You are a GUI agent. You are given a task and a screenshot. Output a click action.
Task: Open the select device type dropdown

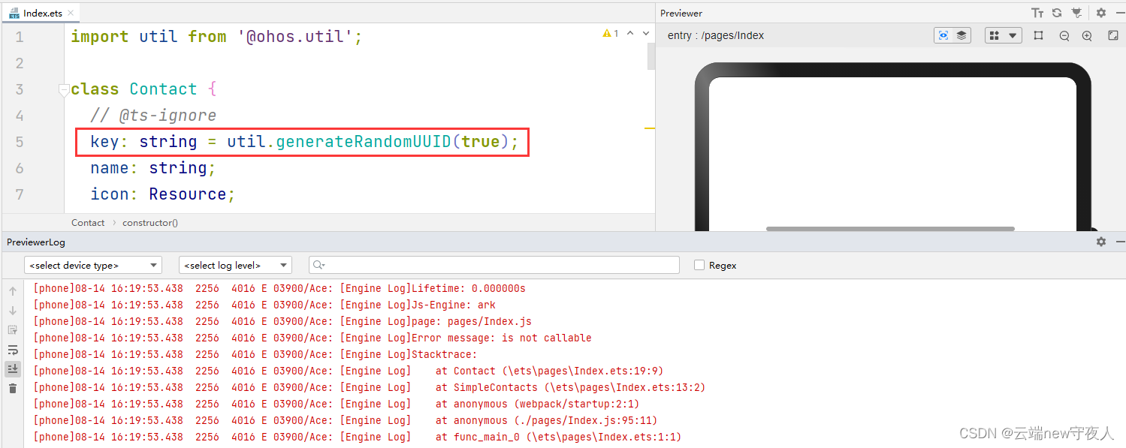coord(93,265)
